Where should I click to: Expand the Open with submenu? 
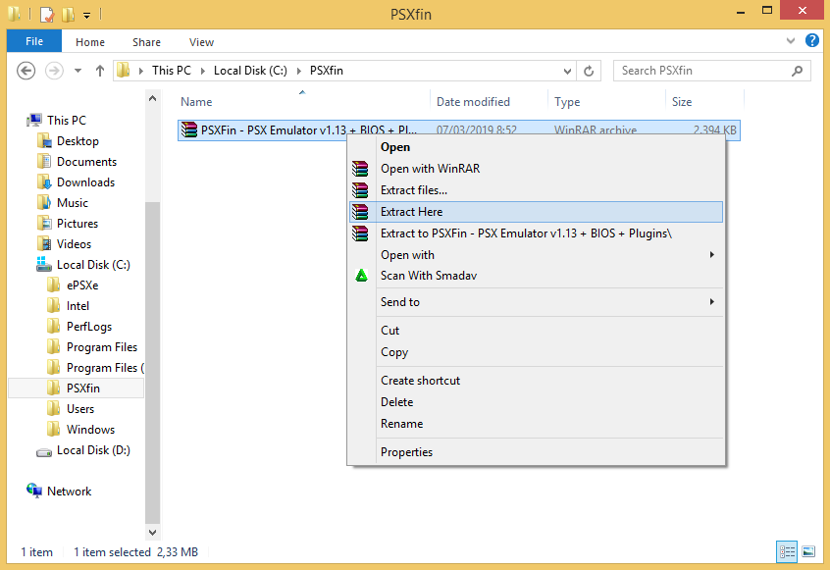(x=408, y=254)
